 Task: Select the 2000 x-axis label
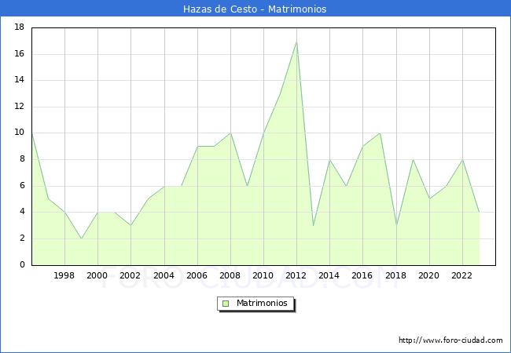click(97, 275)
